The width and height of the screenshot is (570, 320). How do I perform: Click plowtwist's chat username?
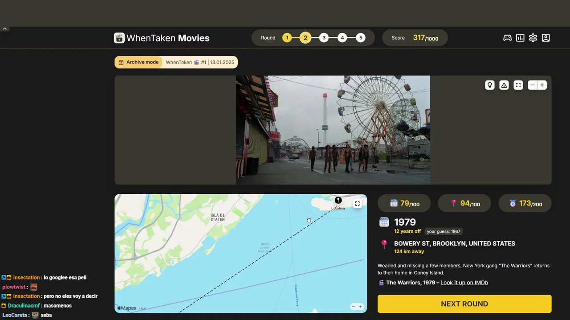coord(14,287)
